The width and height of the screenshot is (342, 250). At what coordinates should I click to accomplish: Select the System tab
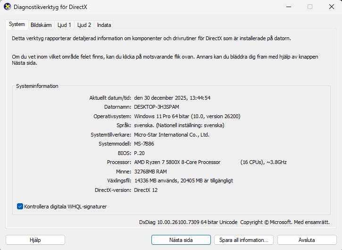tap(17, 24)
